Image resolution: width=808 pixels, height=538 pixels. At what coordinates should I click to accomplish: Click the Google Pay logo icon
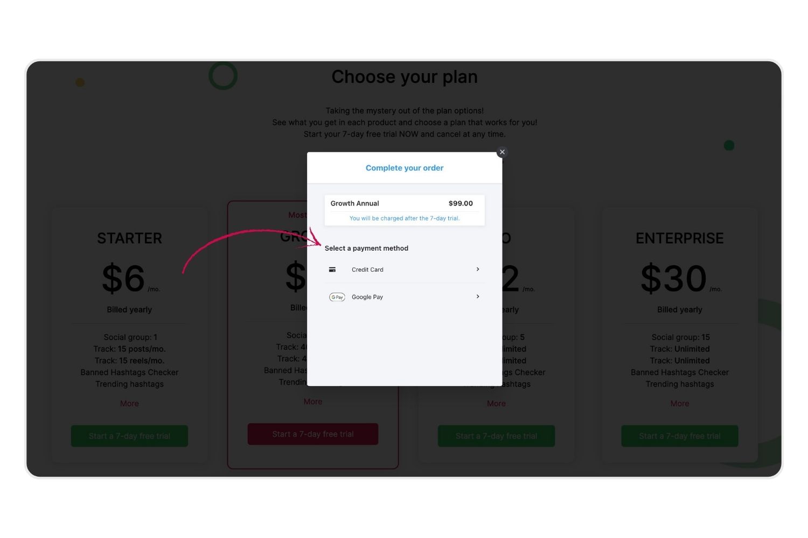click(x=337, y=297)
